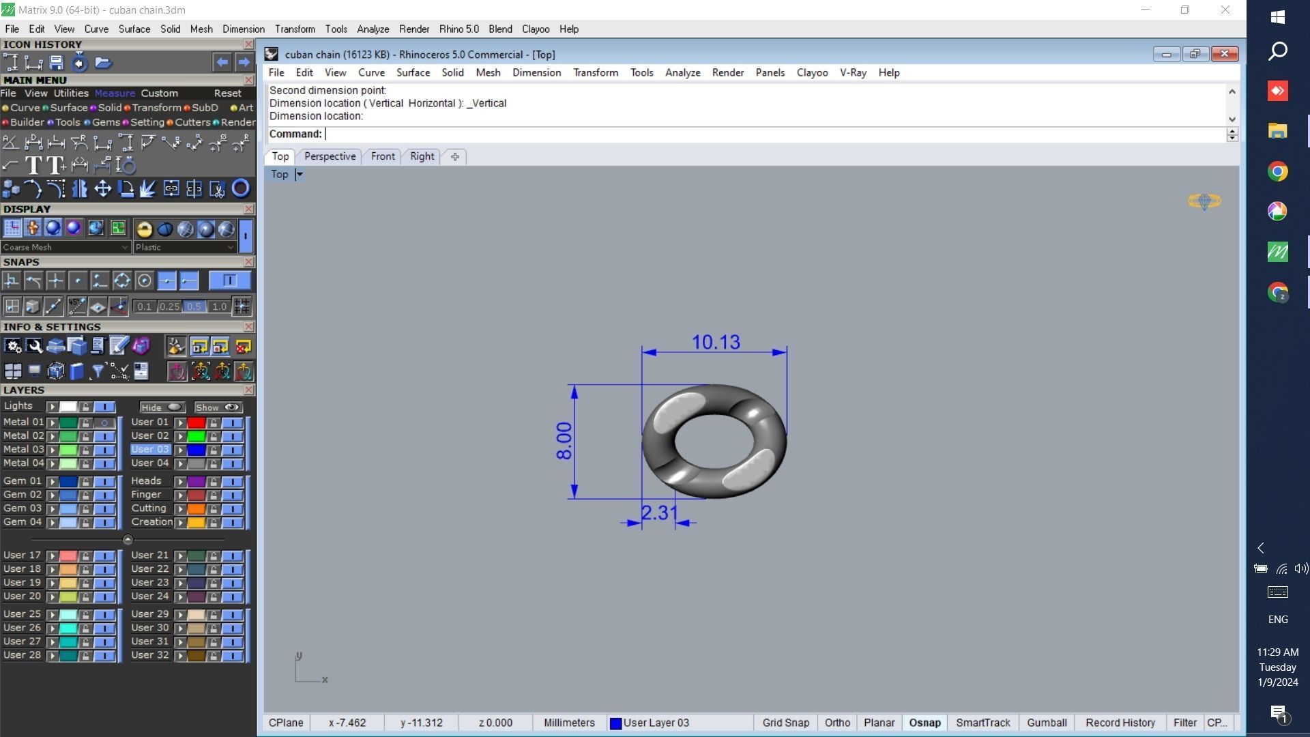Toggle Ortho mode in status bar
This screenshot has width=1310, height=737.
click(x=837, y=723)
